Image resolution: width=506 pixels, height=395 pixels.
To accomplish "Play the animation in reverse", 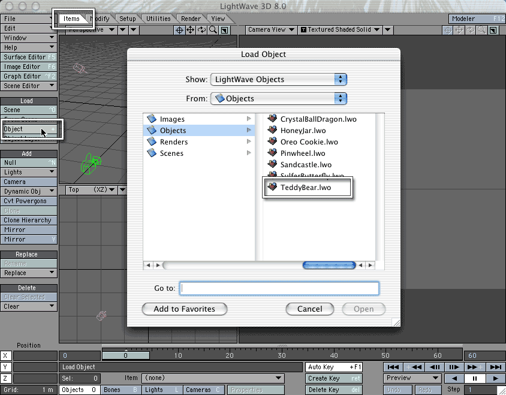I will [454, 378].
